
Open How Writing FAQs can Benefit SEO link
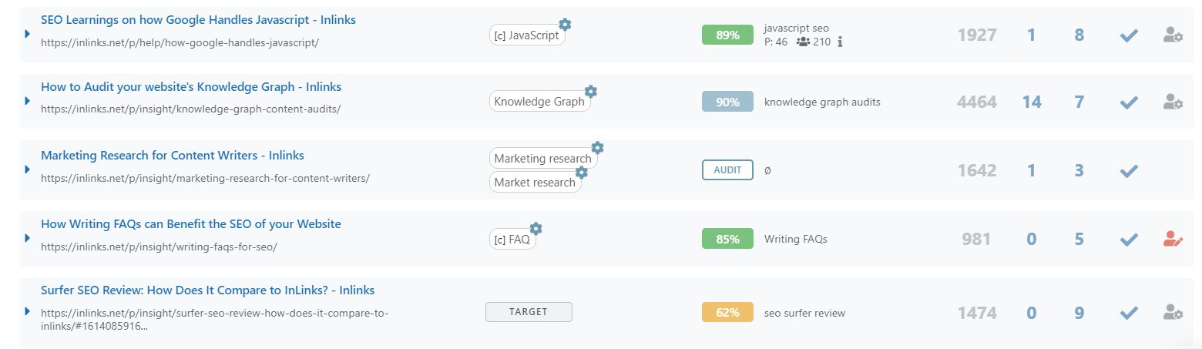191,224
